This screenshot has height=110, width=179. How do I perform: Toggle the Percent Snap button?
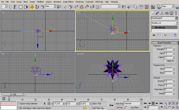pyautogui.click(x=87, y=7)
